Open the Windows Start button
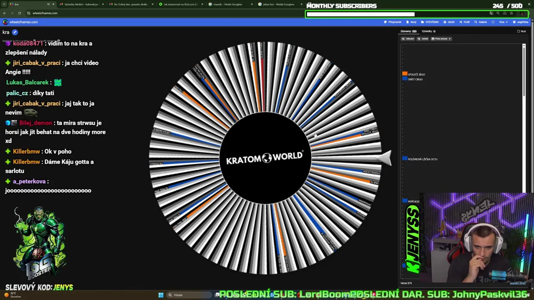Screen dimensions: 534x300 click(161, 295)
